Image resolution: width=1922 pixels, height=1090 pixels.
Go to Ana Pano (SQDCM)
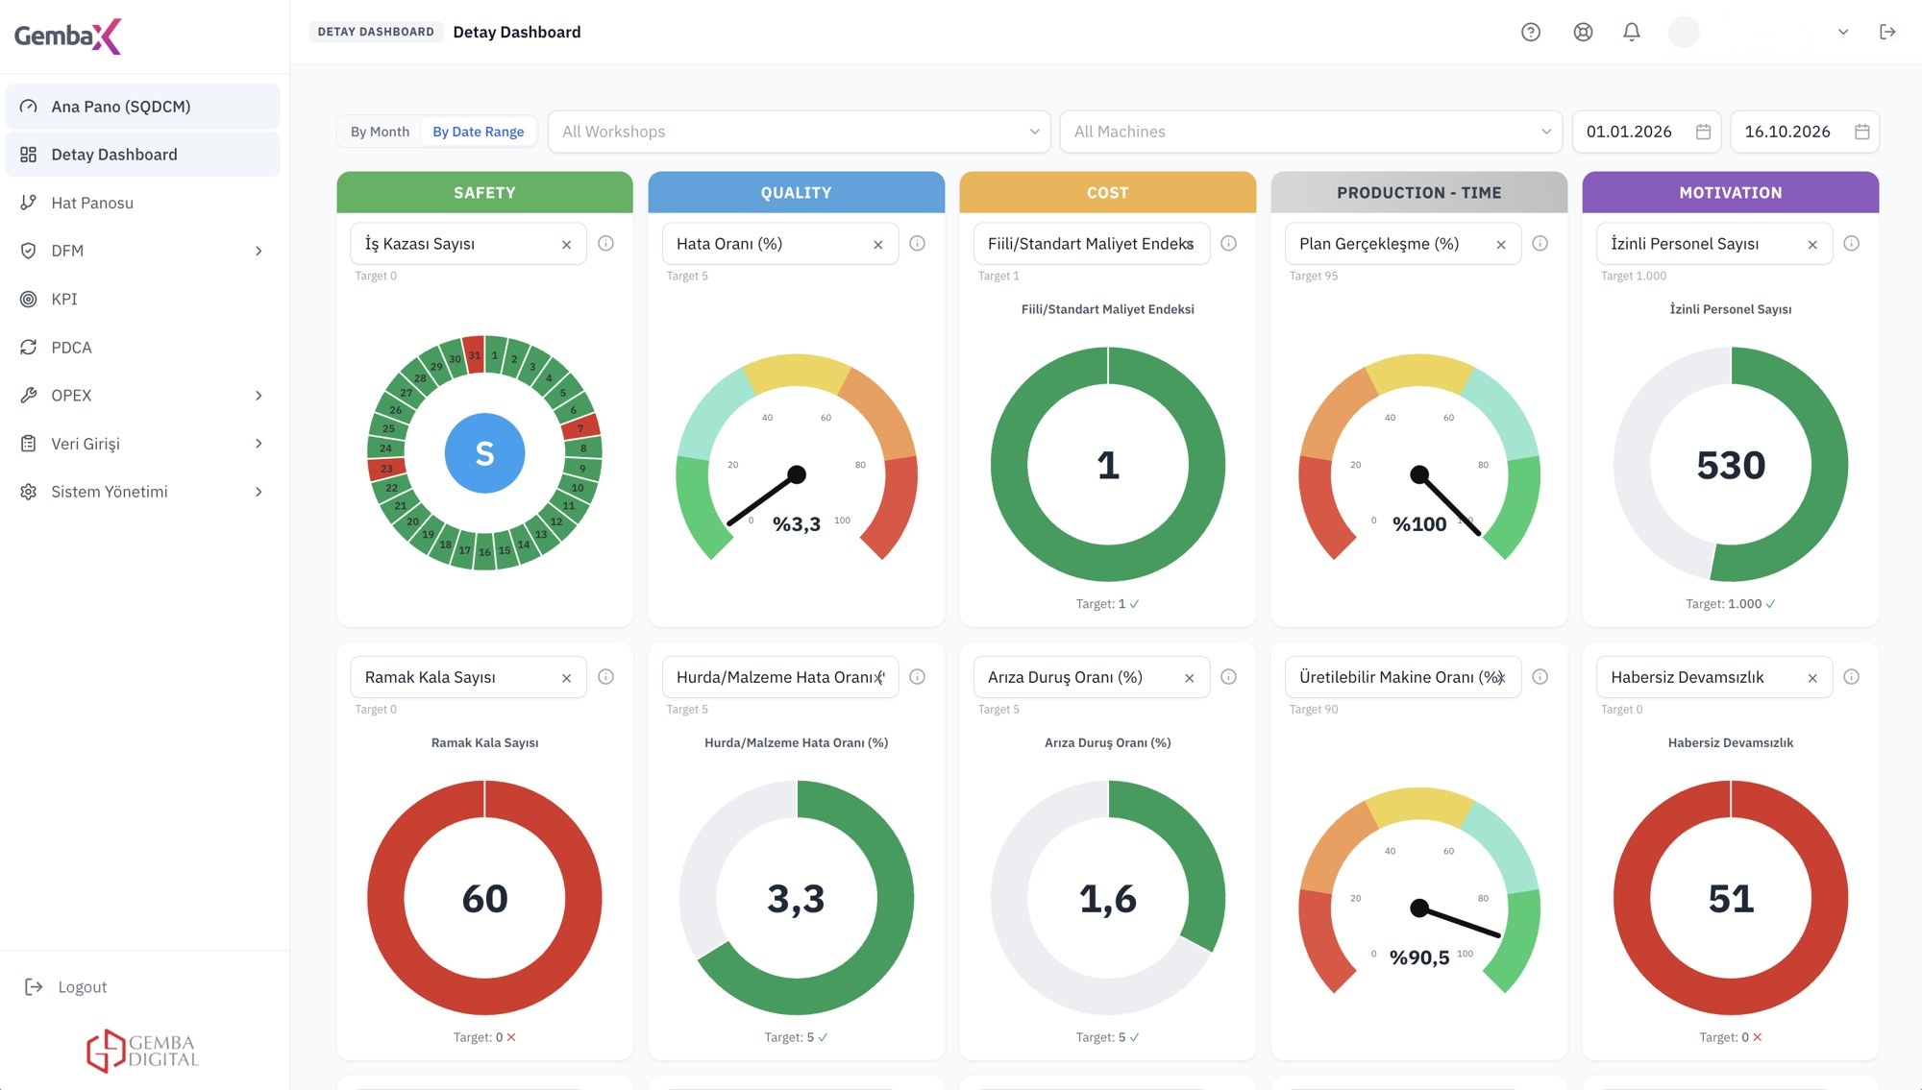(142, 107)
